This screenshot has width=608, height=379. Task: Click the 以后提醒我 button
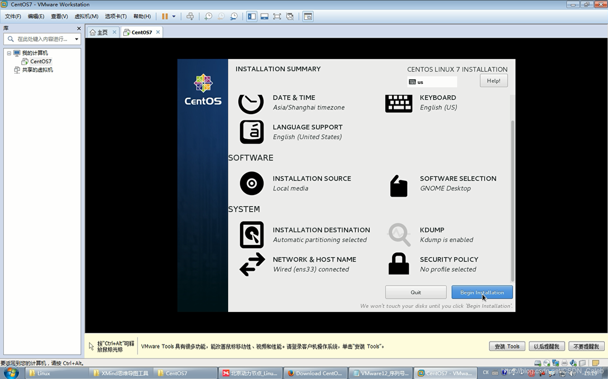tap(546, 346)
